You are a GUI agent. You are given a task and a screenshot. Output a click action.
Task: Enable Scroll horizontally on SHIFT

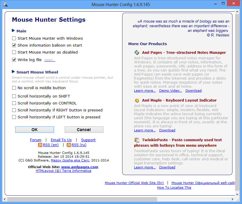point(14,96)
